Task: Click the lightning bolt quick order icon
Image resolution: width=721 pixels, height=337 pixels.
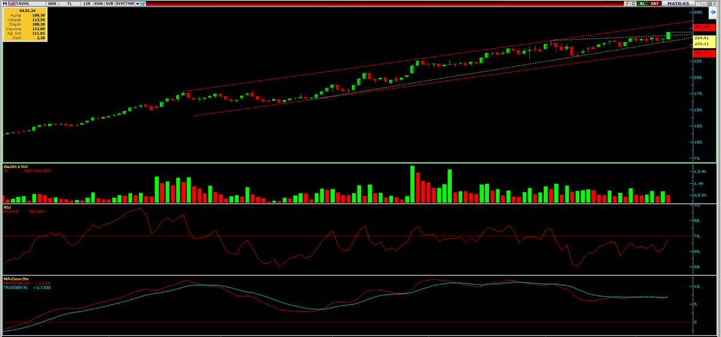Action: [x=627, y=4]
